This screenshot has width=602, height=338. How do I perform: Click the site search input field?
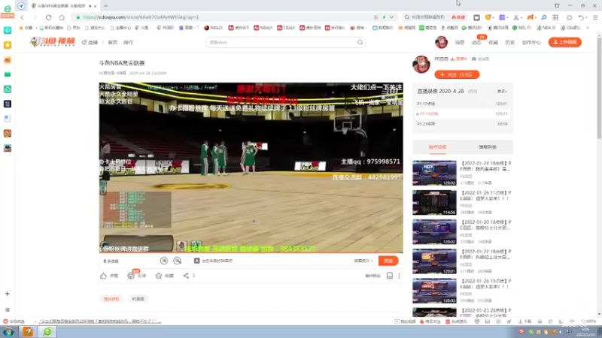[x=282, y=43]
